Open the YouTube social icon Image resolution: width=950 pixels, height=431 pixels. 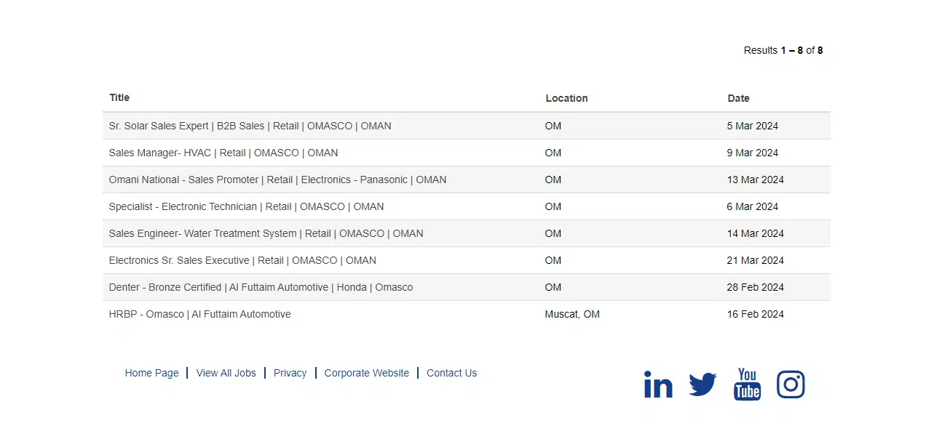click(747, 384)
